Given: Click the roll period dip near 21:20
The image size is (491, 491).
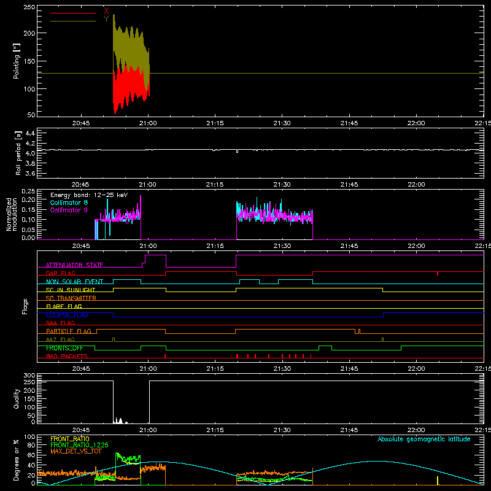Looking at the screenshot, I should 237,151.
